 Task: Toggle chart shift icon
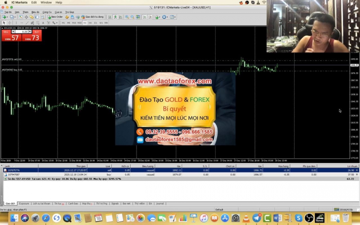(x=150, y=17)
